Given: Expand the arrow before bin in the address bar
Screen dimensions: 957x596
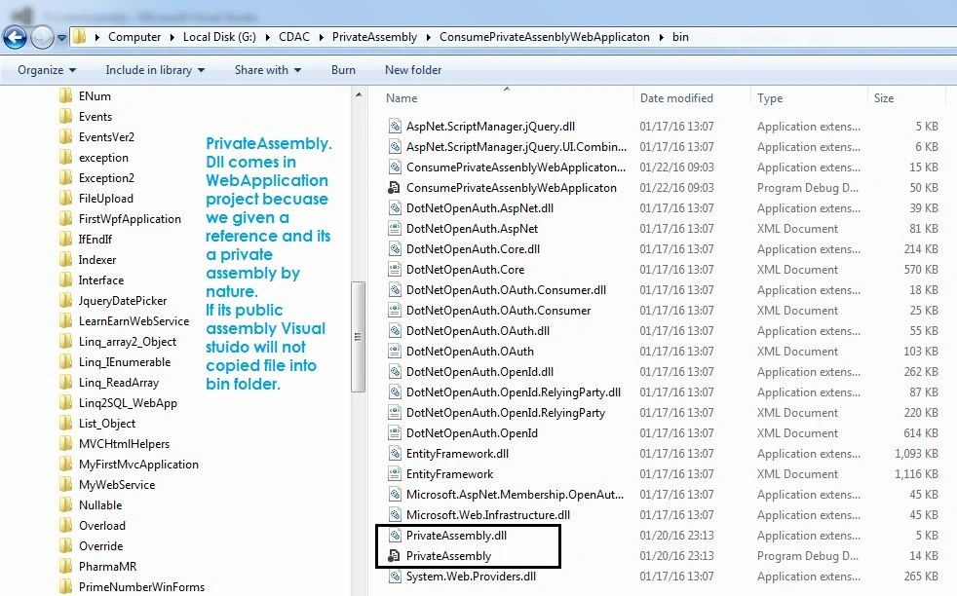Looking at the screenshot, I should [662, 37].
